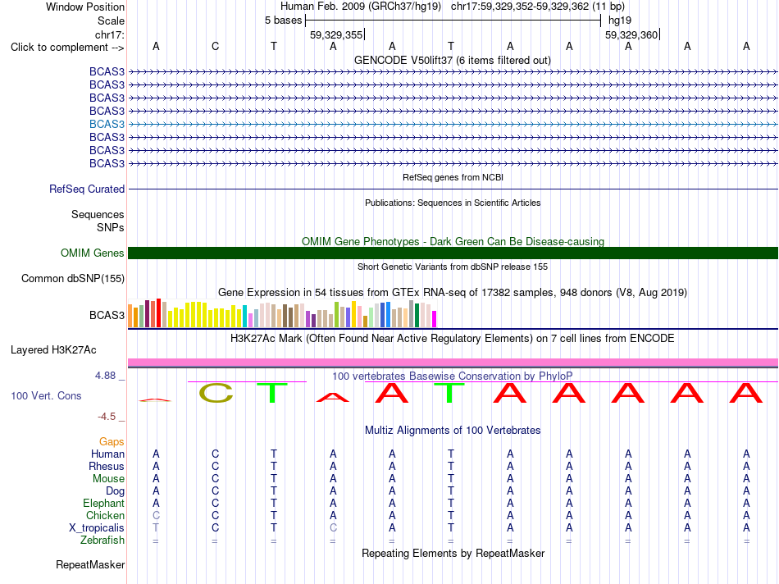Click the PhyloP lower scale value '-4.5'

(107, 417)
